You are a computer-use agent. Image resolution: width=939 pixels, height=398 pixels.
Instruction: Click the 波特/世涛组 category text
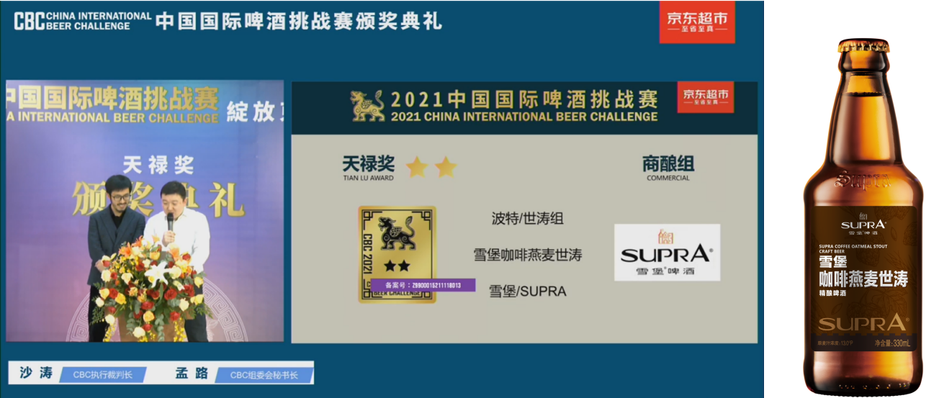527,219
